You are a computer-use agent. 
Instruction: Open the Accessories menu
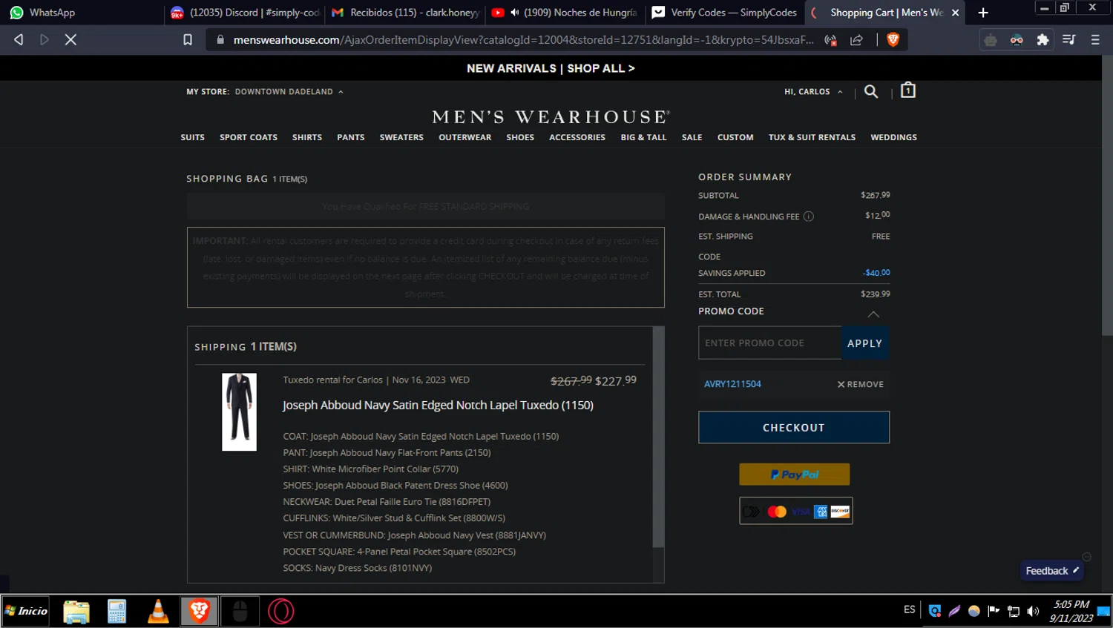coord(577,137)
